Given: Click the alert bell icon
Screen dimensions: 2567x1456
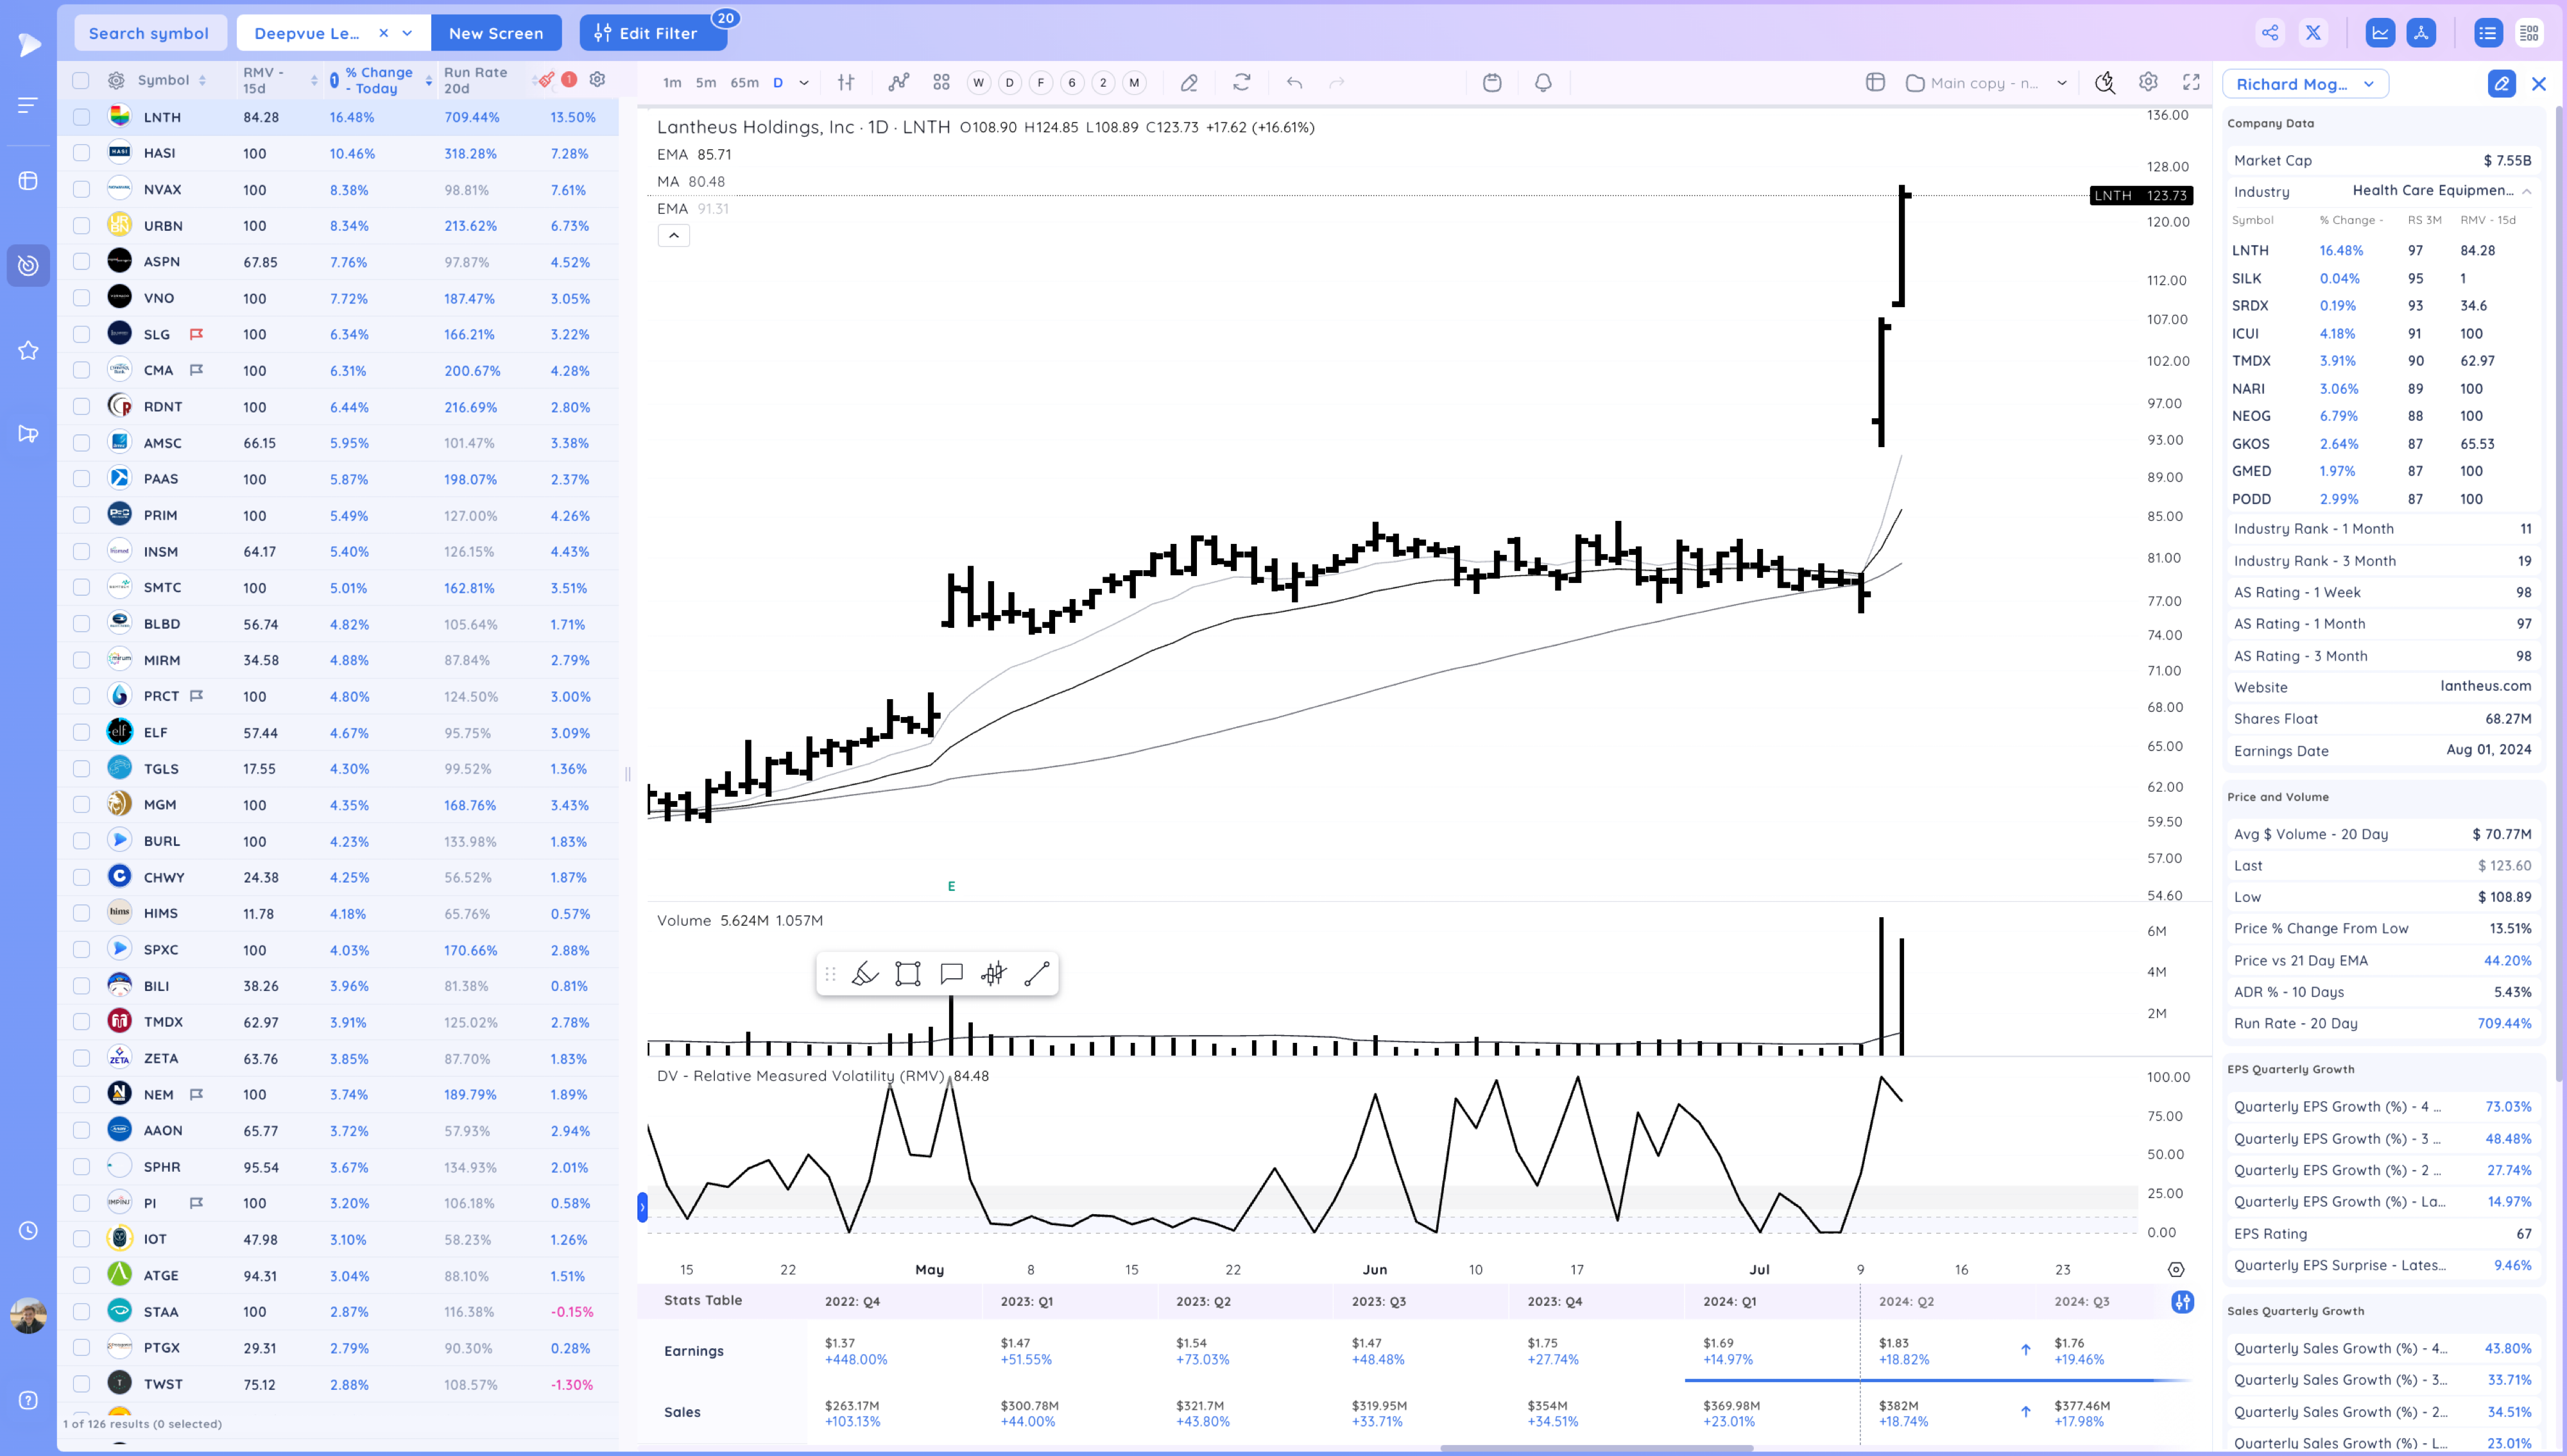Looking at the screenshot, I should (1543, 83).
